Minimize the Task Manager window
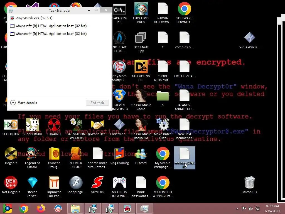Screen dimensions: 285x214 [x=89, y=10]
